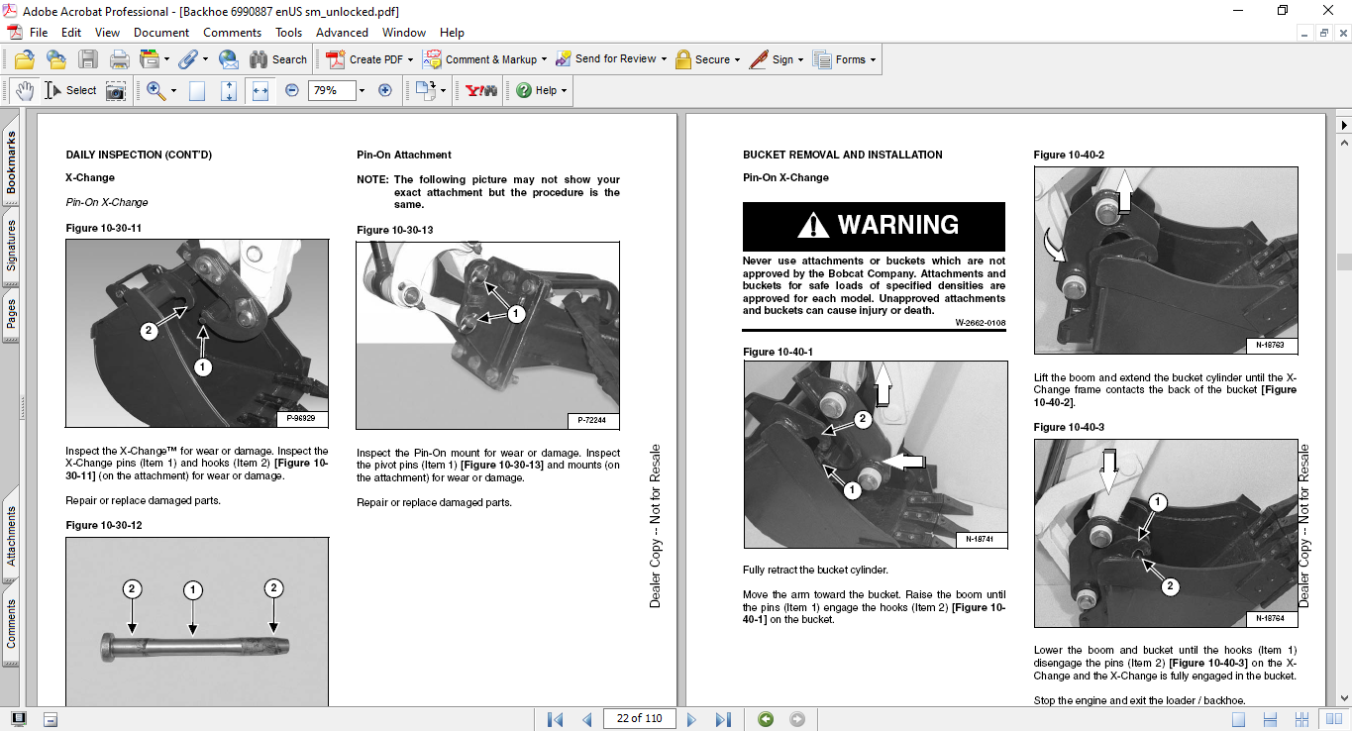Click the zoom in plus button
This screenshot has height=731, width=1352.
385,90
